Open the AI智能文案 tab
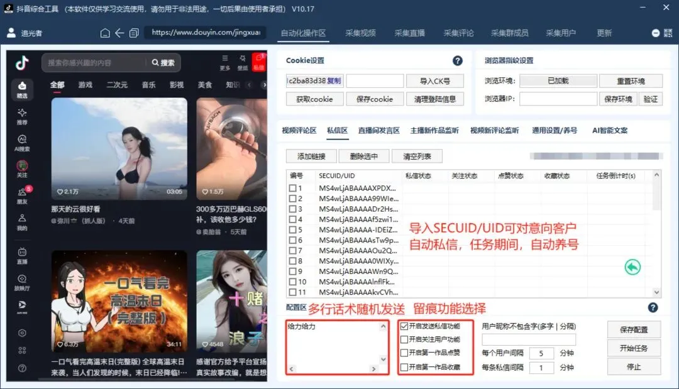This screenshot has height=389, width=679. click(610, 131)
